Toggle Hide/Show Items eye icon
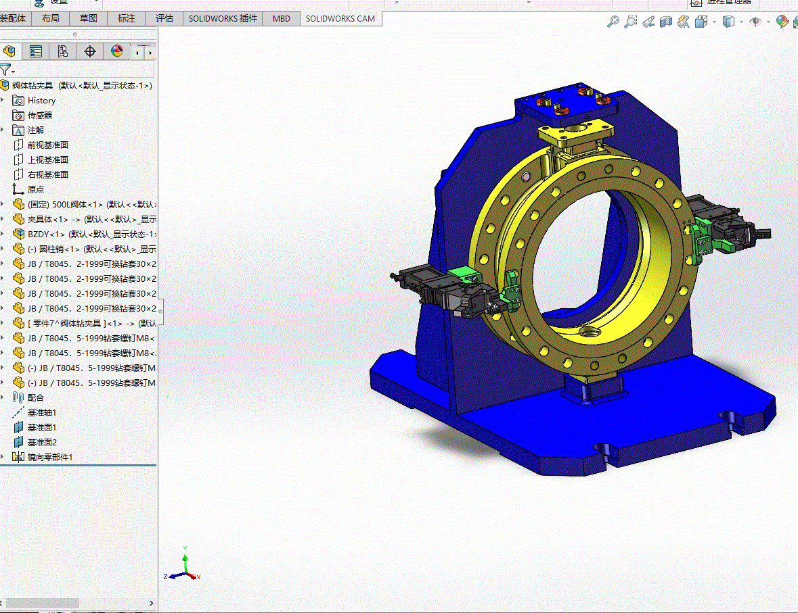 (755, 22)
